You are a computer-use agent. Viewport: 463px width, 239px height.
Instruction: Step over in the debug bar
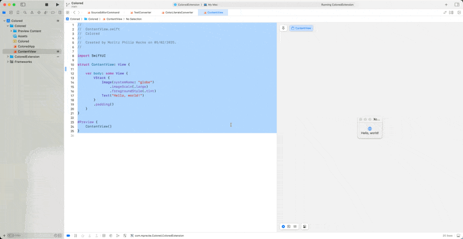tap(83, 236)
